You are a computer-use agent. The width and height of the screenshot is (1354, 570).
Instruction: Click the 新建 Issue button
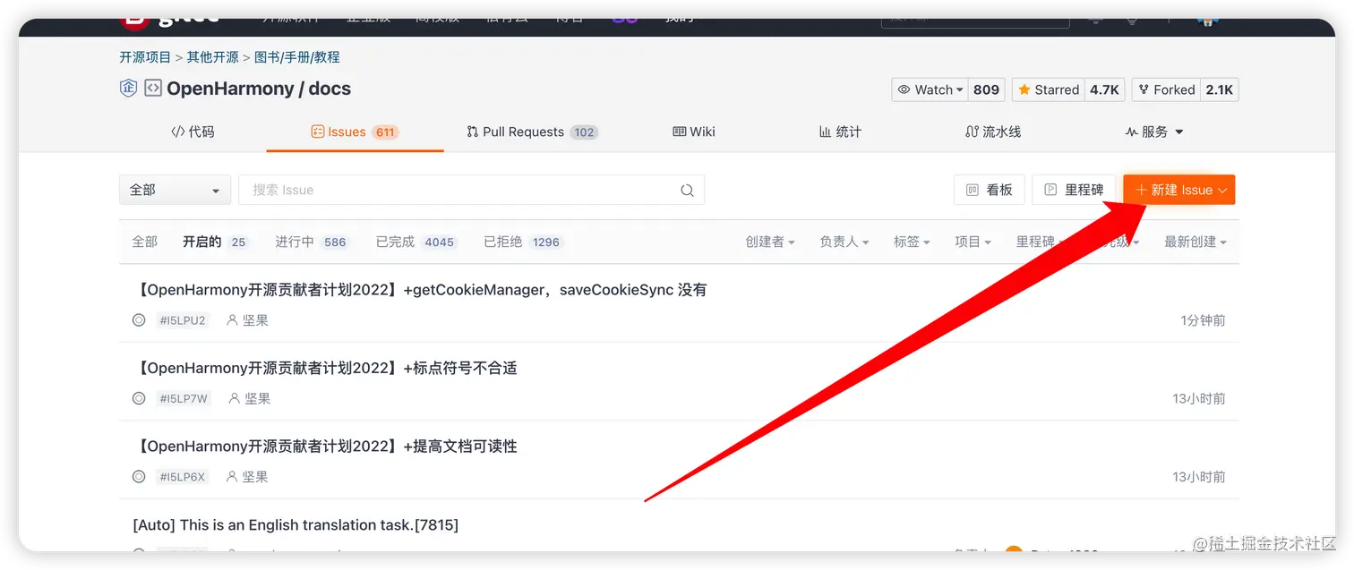pos(1179,190)
